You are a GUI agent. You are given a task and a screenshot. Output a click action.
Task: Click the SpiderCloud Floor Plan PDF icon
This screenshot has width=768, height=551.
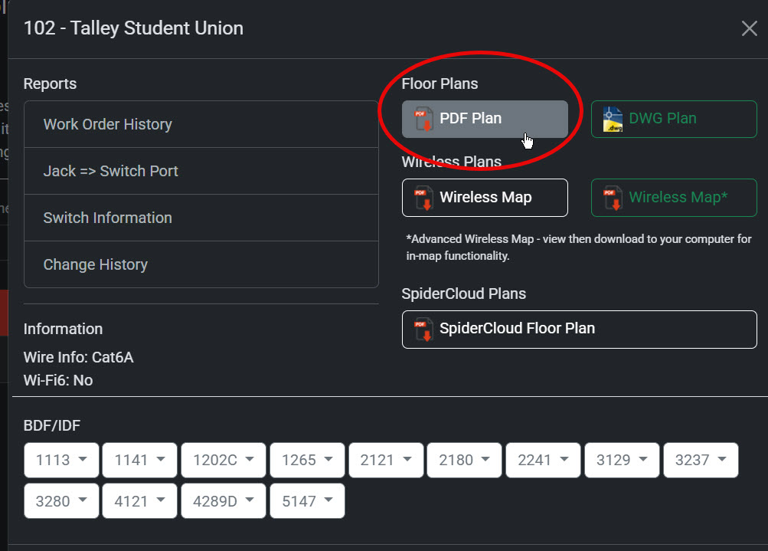[423, 329]
